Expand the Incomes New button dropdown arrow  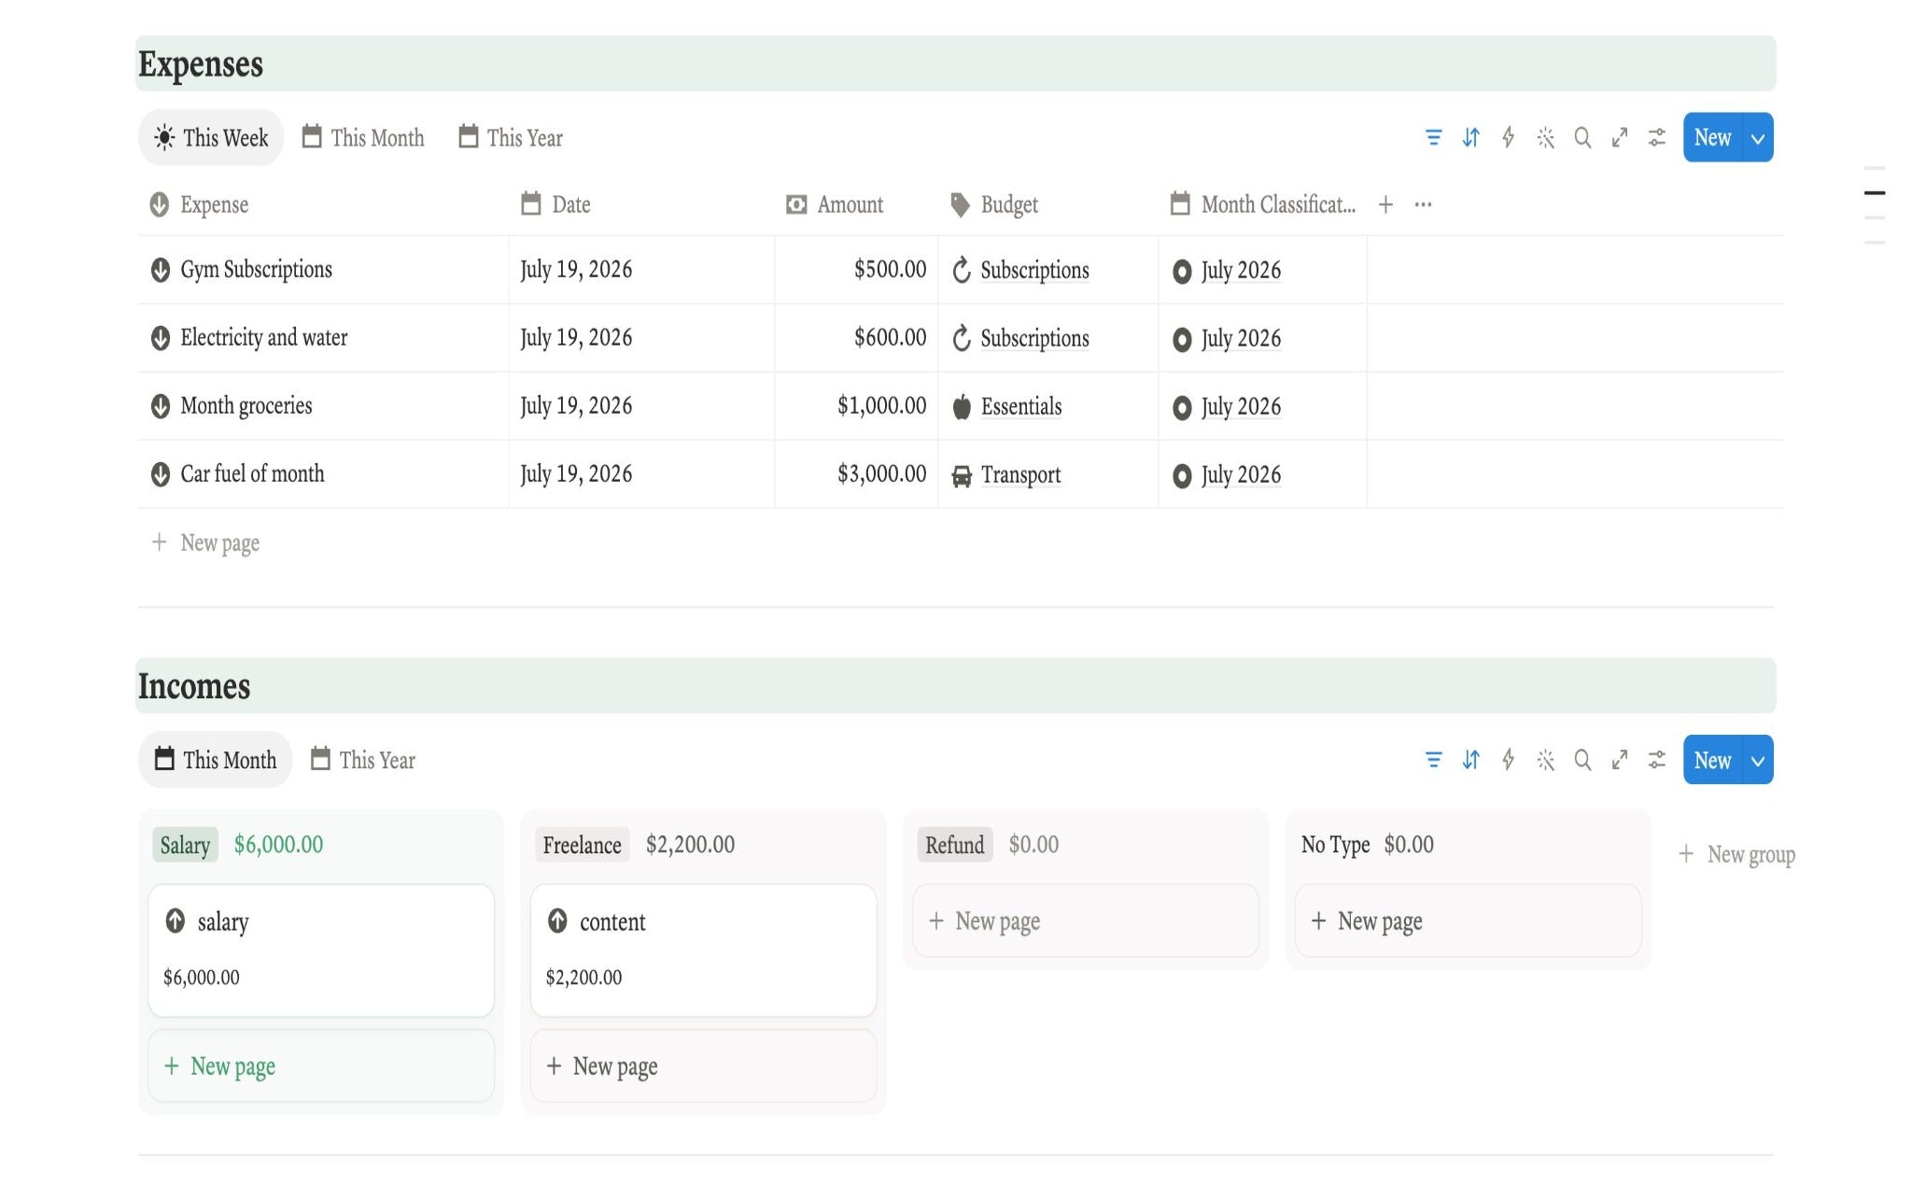coord(1758,760)
